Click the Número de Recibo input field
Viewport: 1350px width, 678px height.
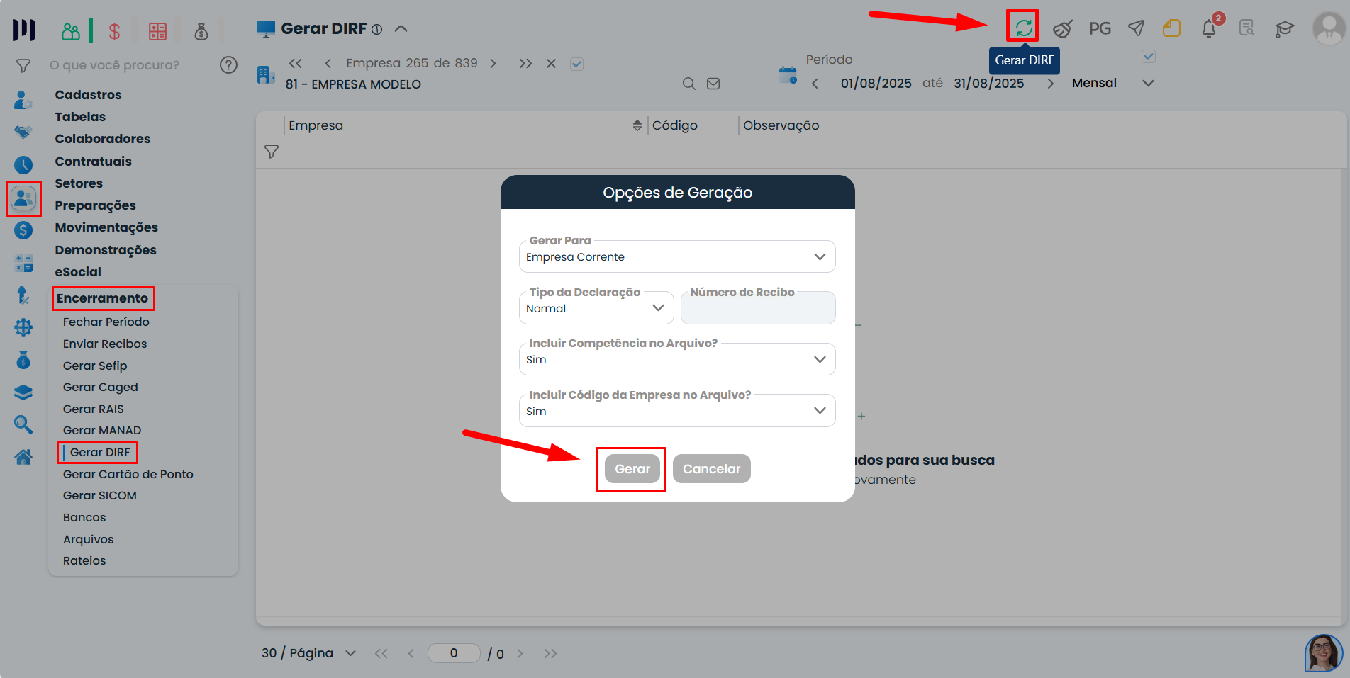click(x=757, y=309)
